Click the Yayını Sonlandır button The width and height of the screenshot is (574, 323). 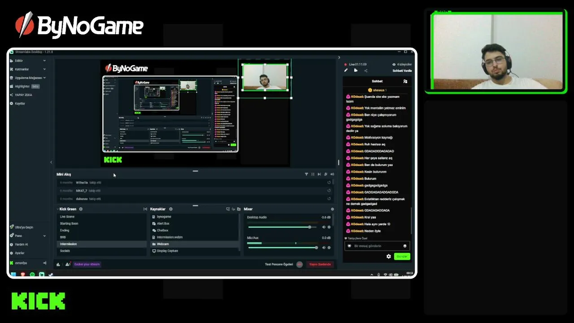point(320,264)
